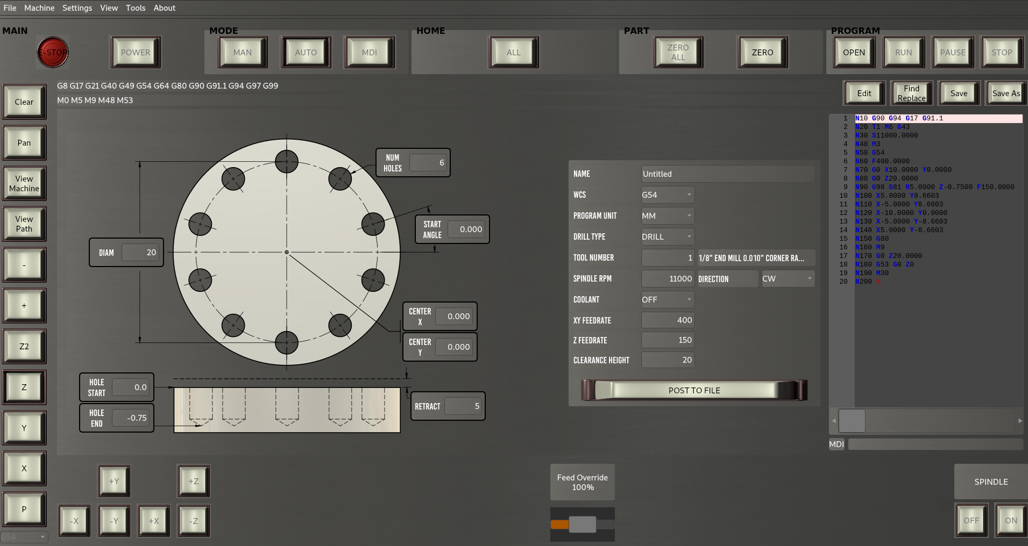1028x546 pixels.
Task: Turn spindle ON
Action: click(1011, 520)
